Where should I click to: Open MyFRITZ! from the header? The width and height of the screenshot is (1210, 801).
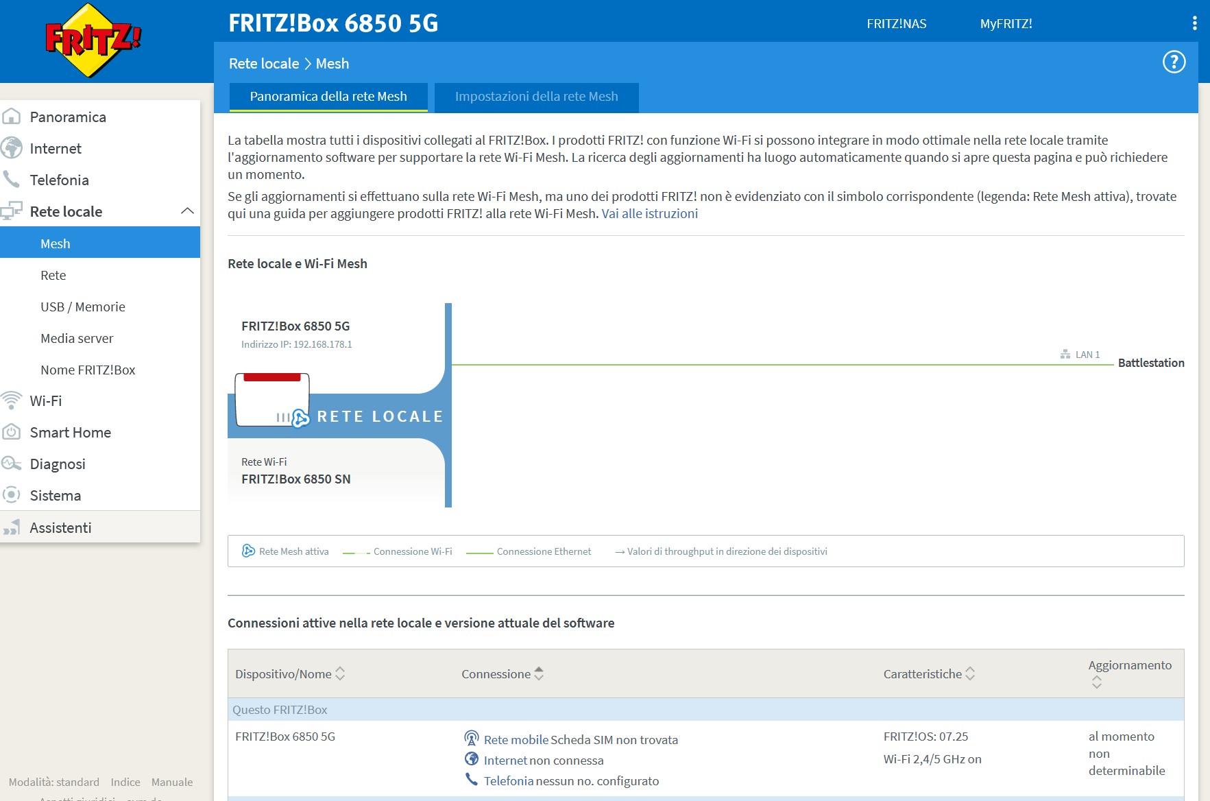coord(1006,24)
